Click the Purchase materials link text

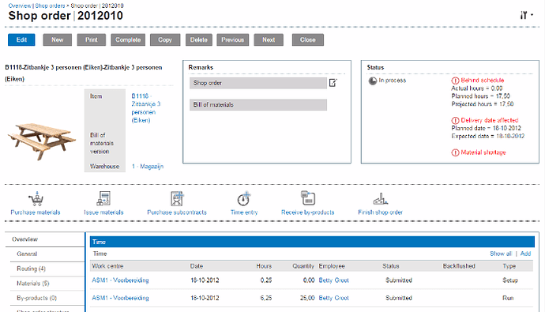pos(36,212)
